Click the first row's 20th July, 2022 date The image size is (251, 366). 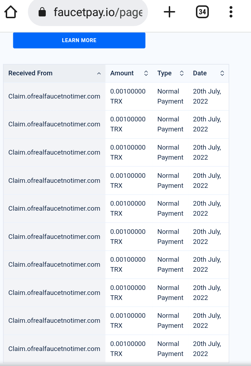(x=207, y=96)
